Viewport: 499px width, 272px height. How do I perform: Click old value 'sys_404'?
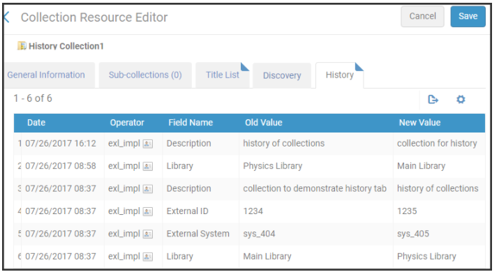259,234
